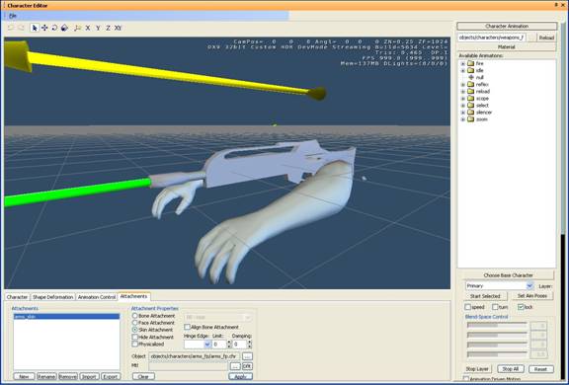This screenshot has width=569, height=385.
Task: Uncheck the lock checkbox
Action: (x=521, y=307)
